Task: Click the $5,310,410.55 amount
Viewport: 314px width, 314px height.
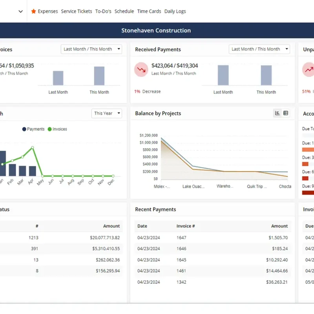Action: tap(106, 249)
